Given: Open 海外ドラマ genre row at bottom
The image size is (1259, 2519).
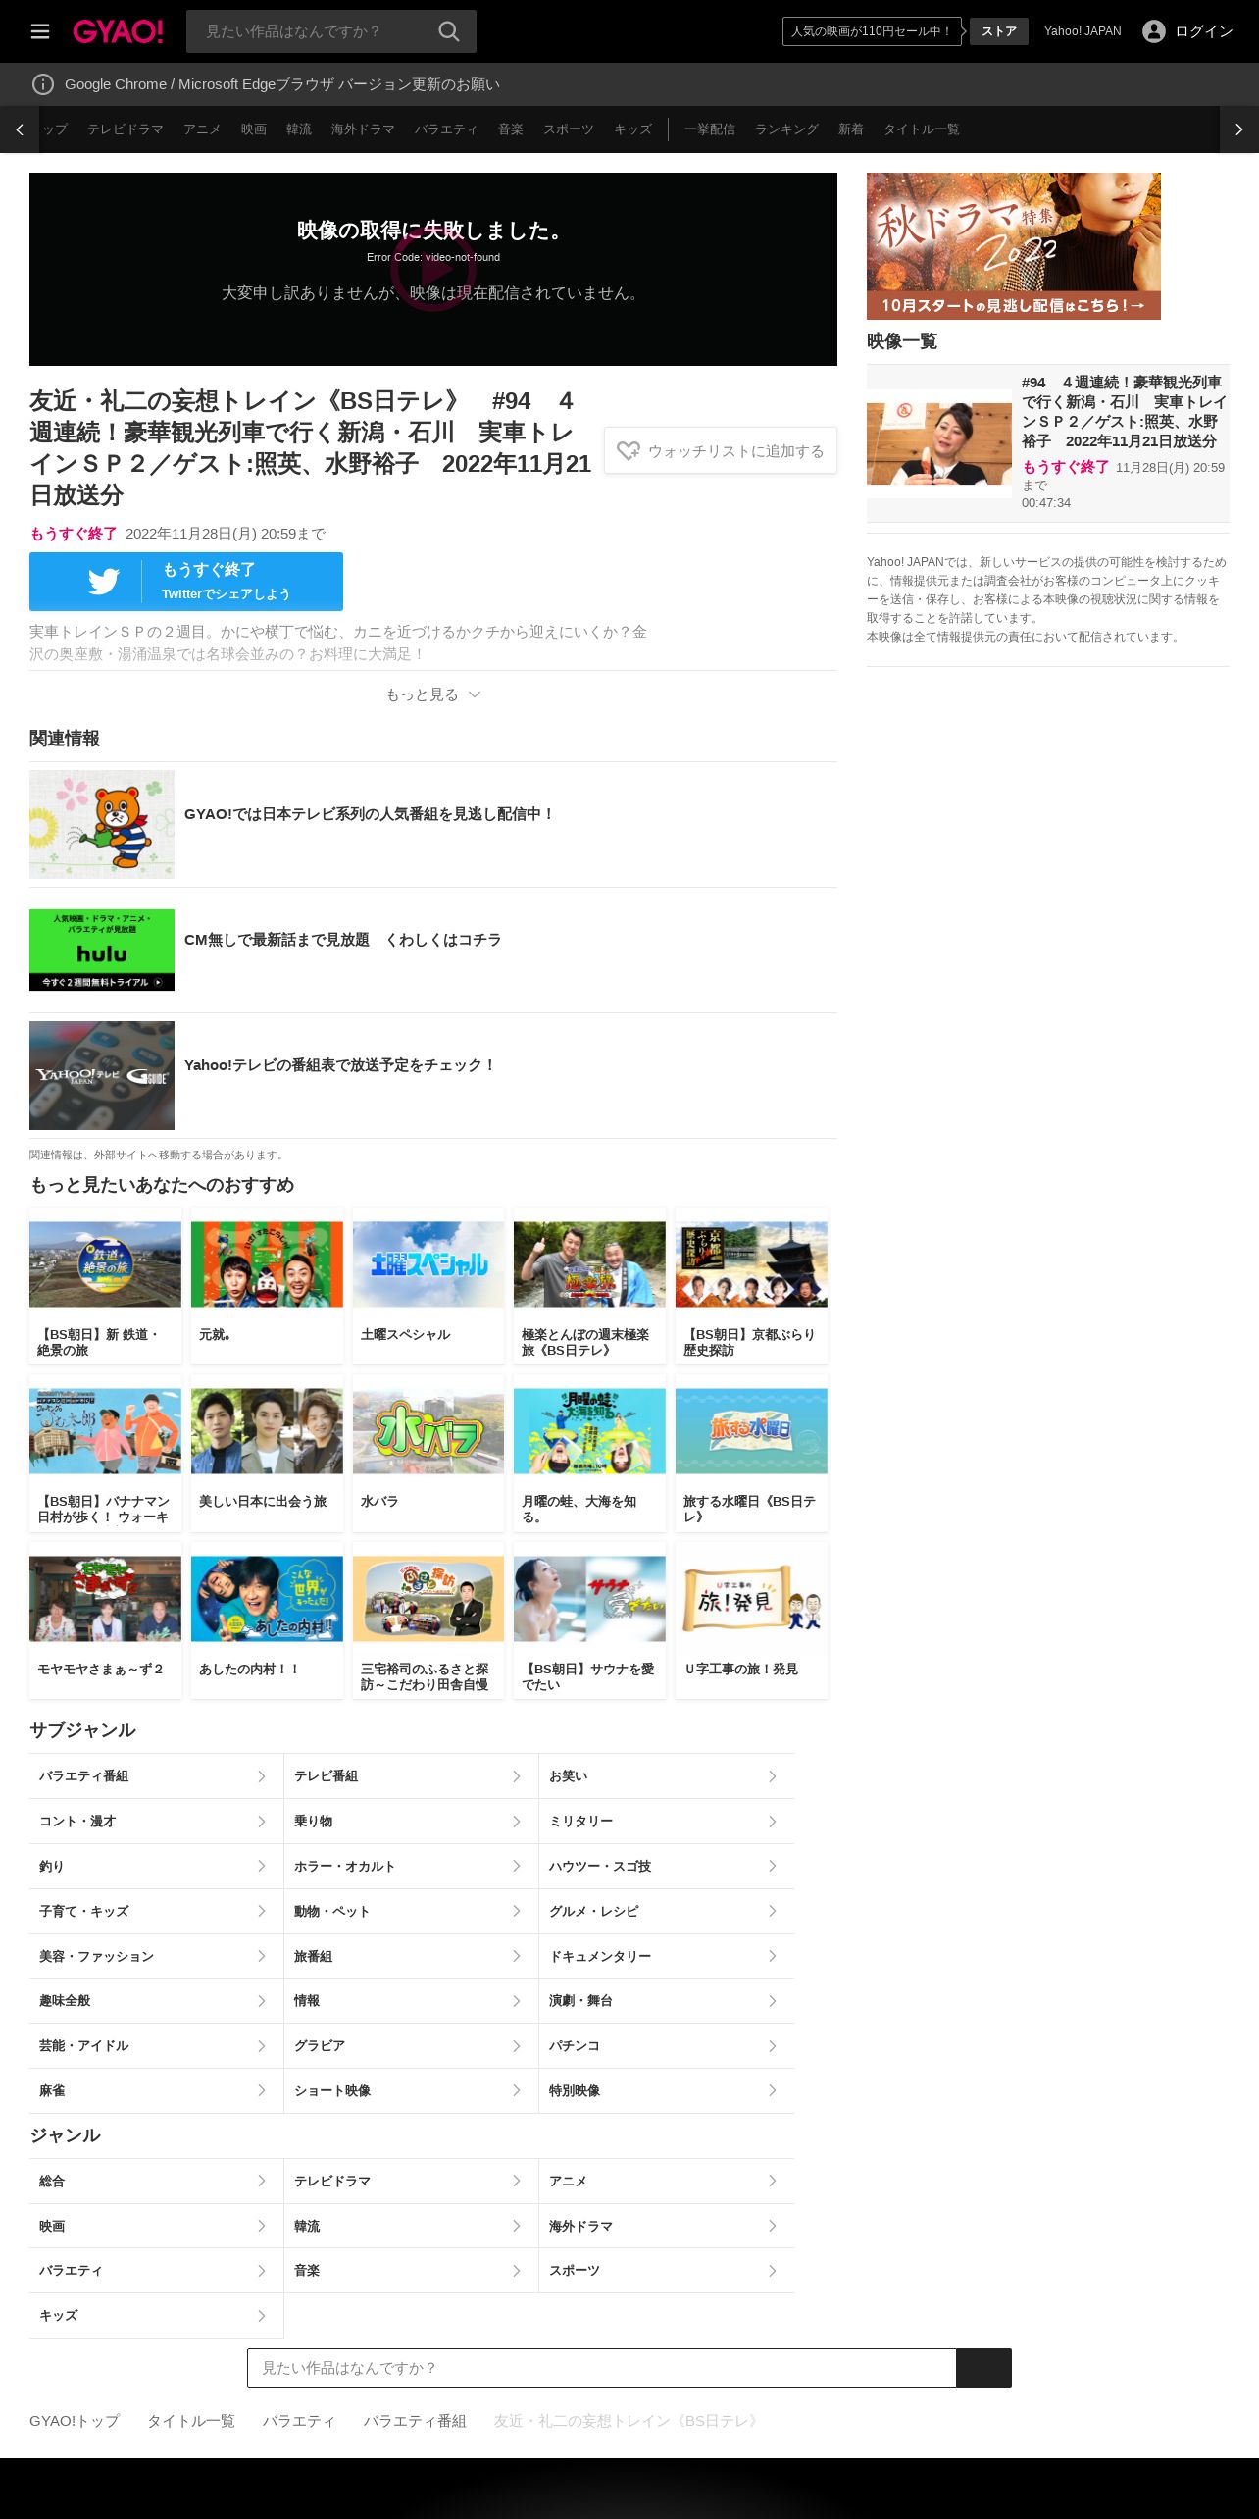Looking at the screenshot, I should (x=667, y=2227).
